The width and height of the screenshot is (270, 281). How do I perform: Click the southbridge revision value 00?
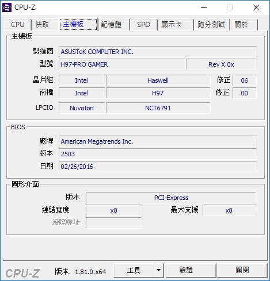[x=245, y=93]
